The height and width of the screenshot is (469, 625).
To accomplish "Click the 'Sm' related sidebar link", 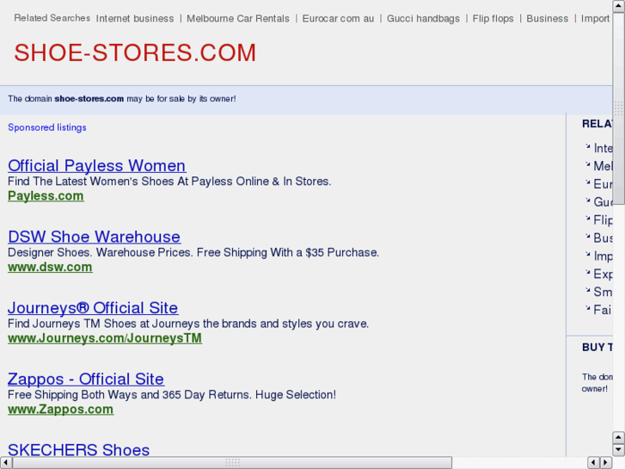I will click(x=603, y=292).
